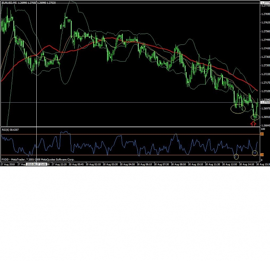Click the 30 Aug 14:10 time label
Viewport: 270px width, 261px height.
pyautogui.click(x=247, y=164)
